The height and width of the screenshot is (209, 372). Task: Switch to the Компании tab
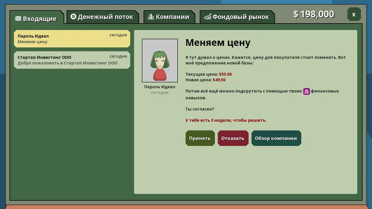[169, 17]
